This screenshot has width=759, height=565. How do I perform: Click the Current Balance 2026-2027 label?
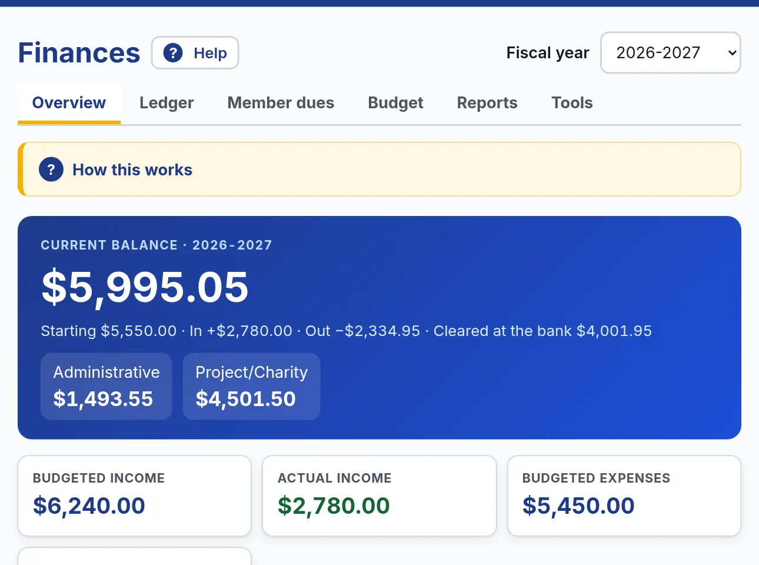click(x=157, y=245)
